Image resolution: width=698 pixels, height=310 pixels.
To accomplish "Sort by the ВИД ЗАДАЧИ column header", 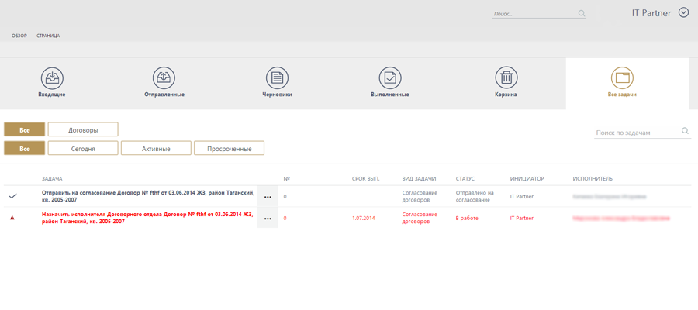I will [x=419, y=179].
